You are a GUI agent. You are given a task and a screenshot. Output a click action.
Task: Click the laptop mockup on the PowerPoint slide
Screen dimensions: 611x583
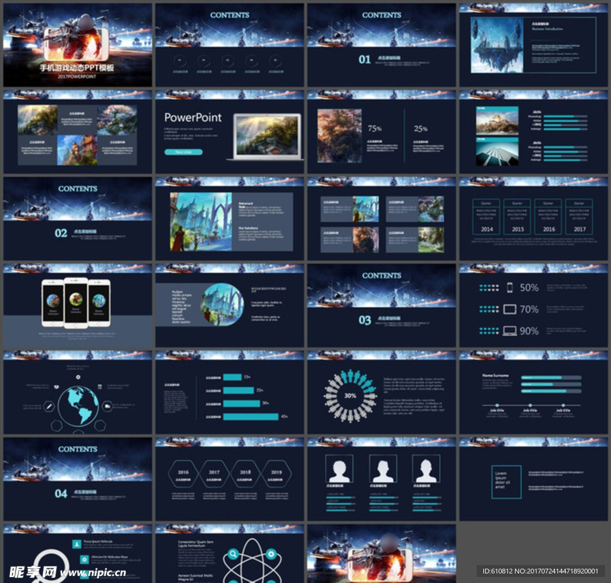click(267, 137)
